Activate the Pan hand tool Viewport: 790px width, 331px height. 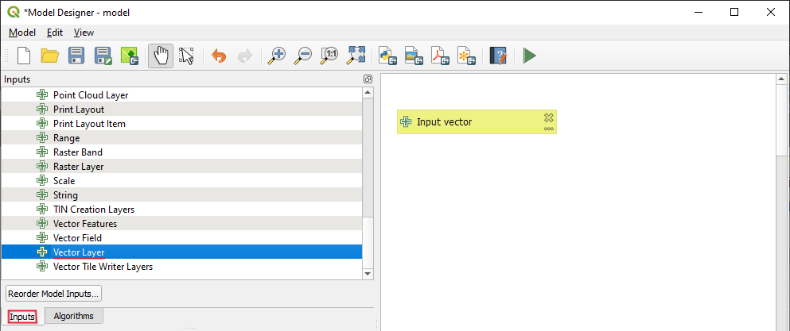pyautogui.click(x=161, y=56)
